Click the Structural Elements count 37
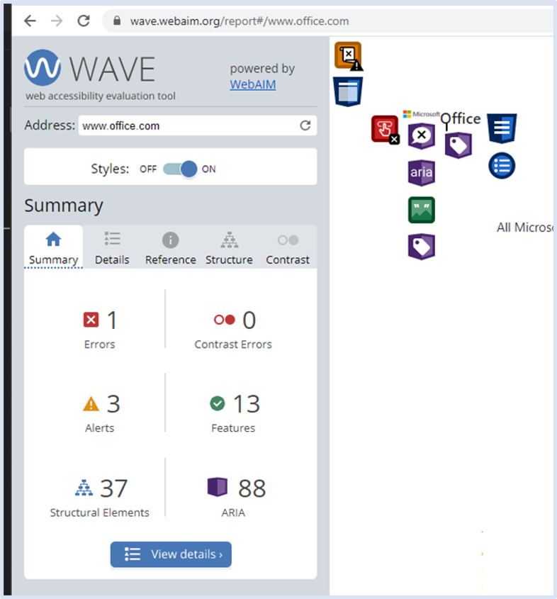The height and width of the screenshot is (599, 557). tap(113, 488)
